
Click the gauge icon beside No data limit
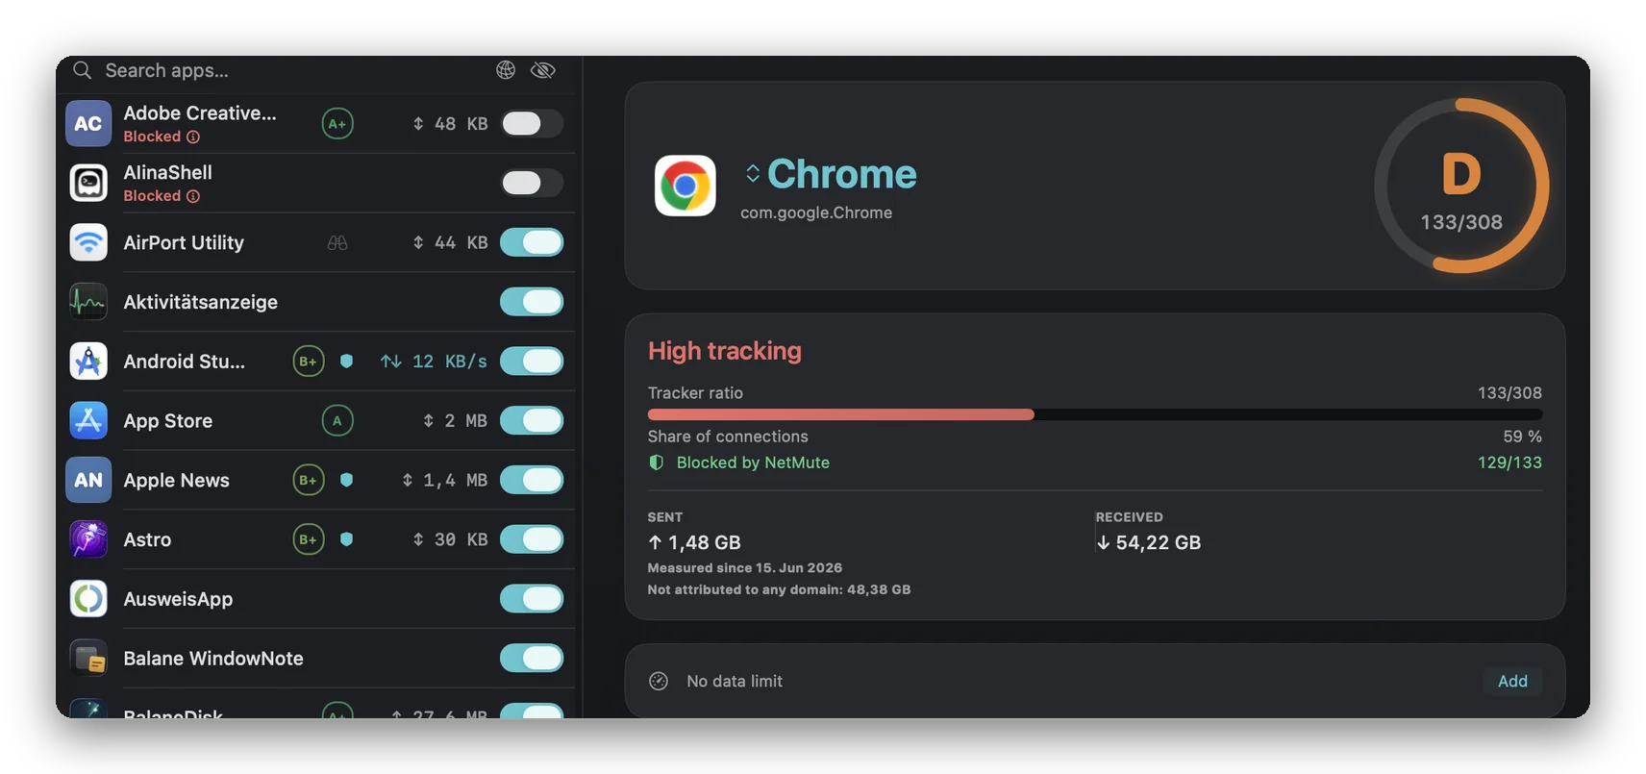[x=659, y=681]
